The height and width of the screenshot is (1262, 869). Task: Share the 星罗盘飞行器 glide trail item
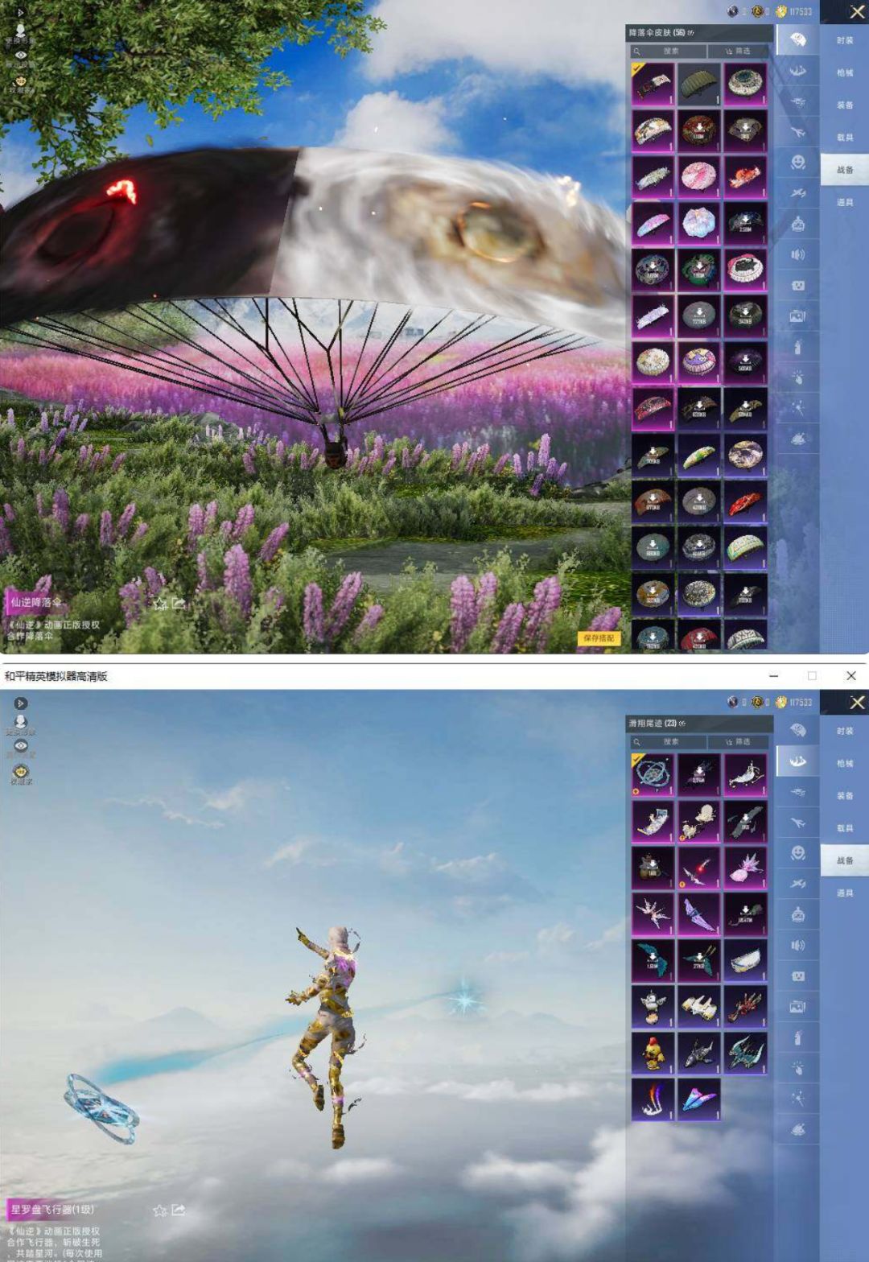click(179, 1210)
